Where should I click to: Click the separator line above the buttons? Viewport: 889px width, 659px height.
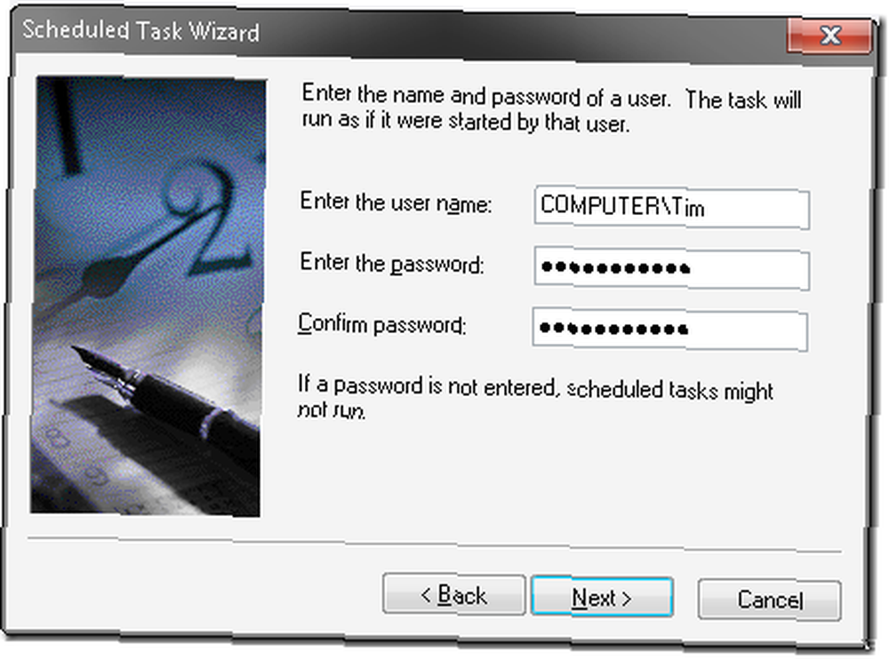click(435, 544)
